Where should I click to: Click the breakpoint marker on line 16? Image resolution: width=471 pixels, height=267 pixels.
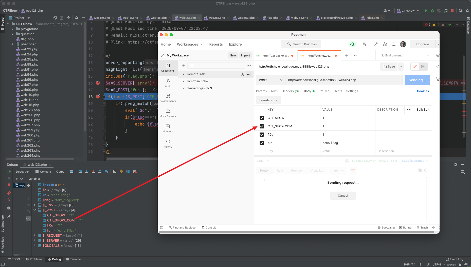pos(98,83)
